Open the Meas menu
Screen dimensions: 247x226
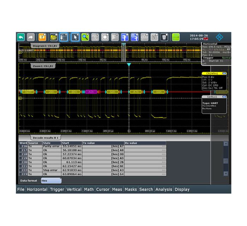(117, 189)
